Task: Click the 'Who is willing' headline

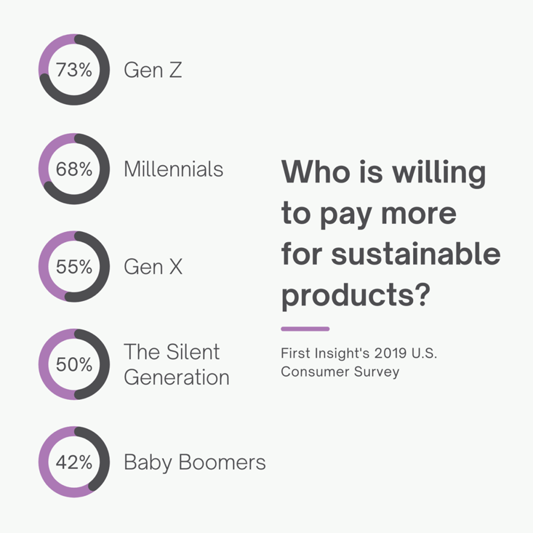Action: 384,172
